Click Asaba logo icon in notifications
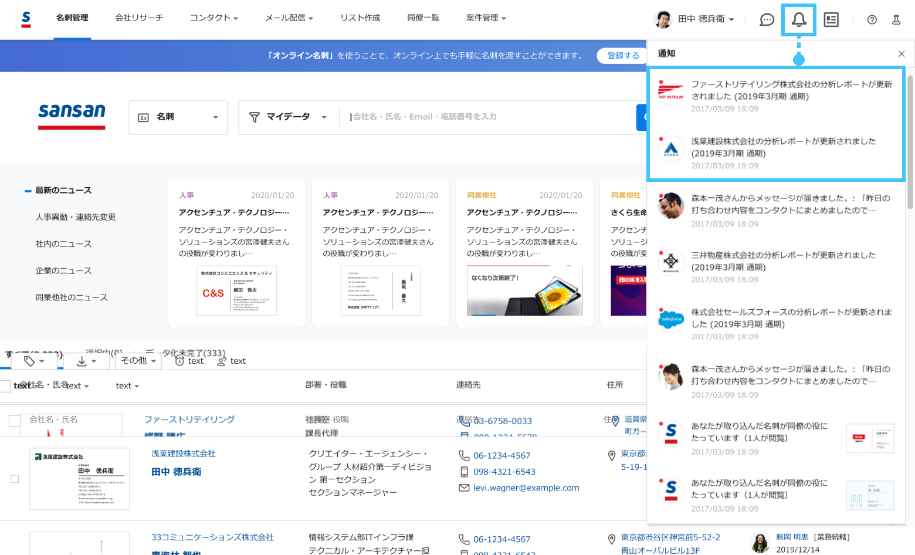 click(671, 148)
